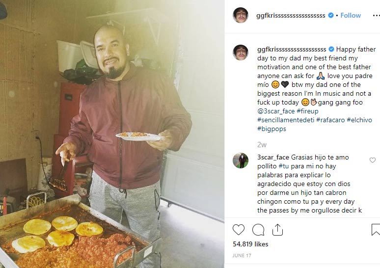Open the header profile avatar of ggfkriss
The image size is (380, 268).
[241, 15]
